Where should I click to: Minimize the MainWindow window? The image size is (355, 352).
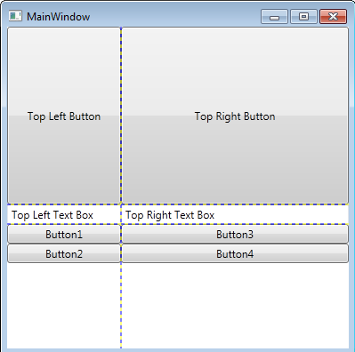(x=274, y=16)
